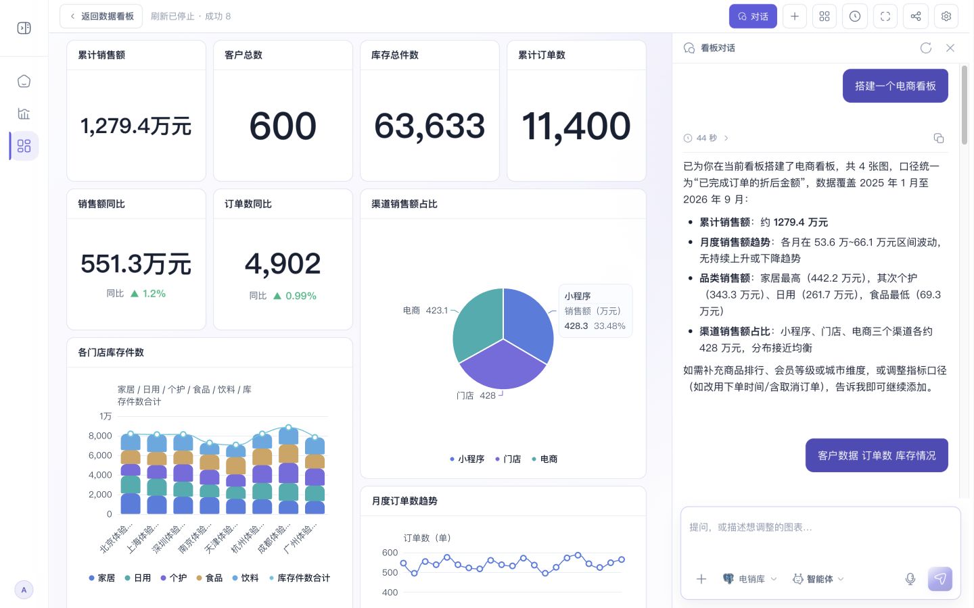This screenshot has width=974, height=608.
Task: Add attachment with plus in chat box
Action: (x=701, y=579)
